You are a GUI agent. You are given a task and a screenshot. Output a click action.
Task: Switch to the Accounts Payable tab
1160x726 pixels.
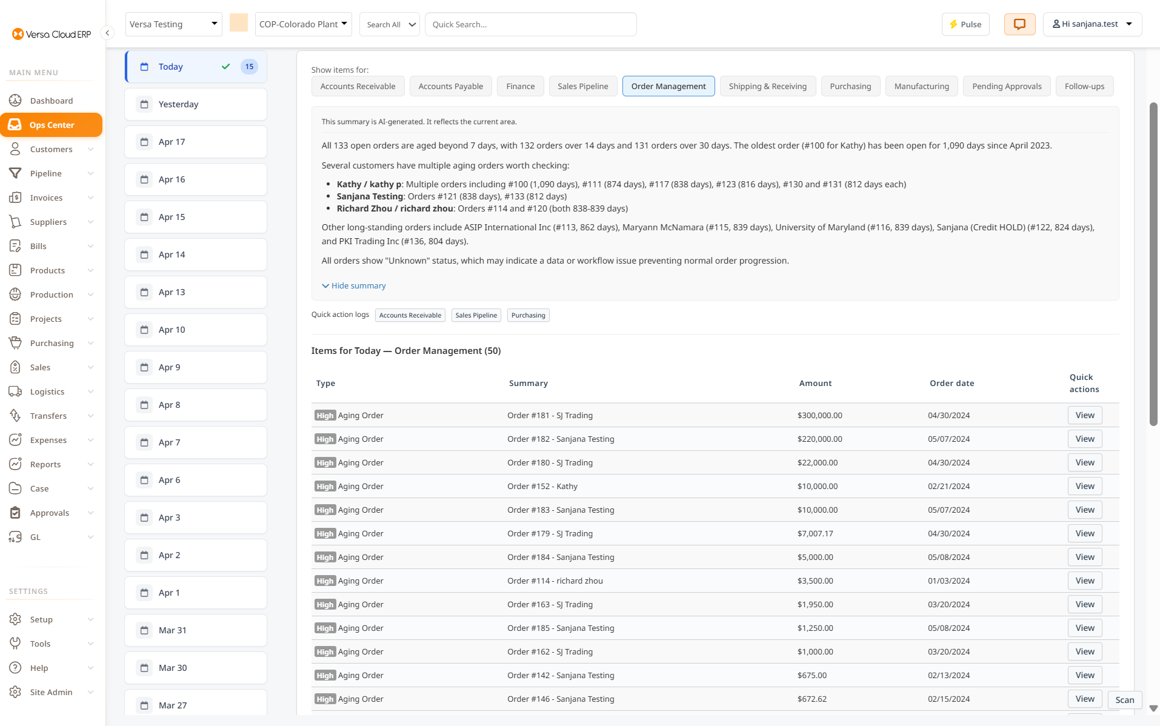(451, 86)
